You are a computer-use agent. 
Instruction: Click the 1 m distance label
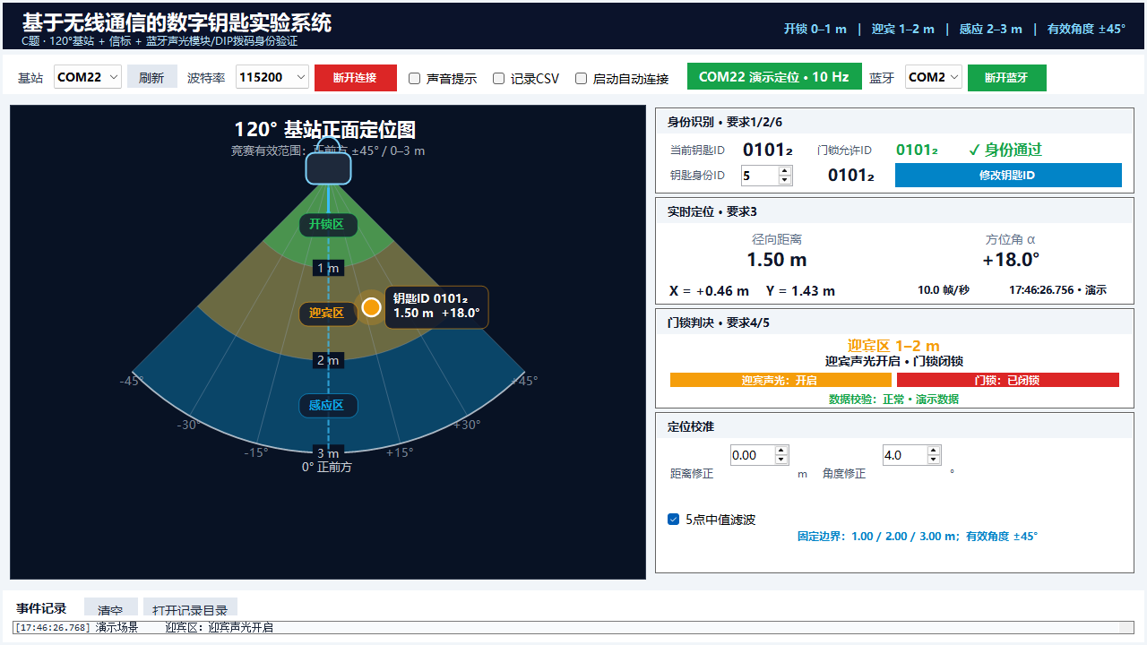(x=328, y=269)
